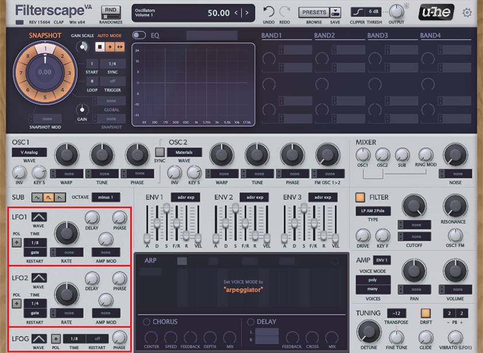Open the TRIGGER off selector

[113, 81]
